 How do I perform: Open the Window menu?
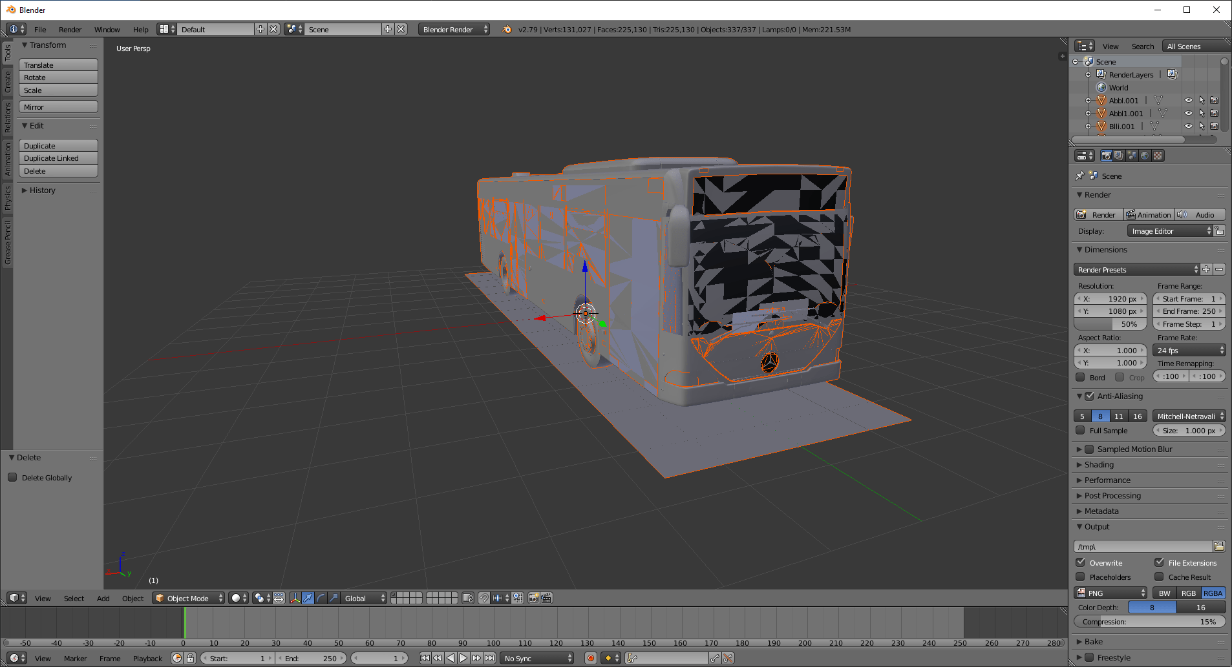pos(107,29)
